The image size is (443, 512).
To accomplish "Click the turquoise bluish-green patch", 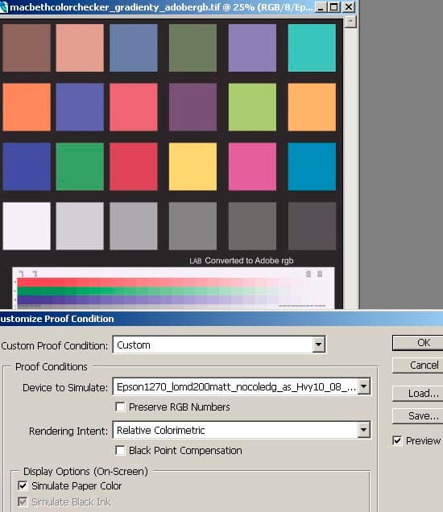I will (x=312, y=47).
